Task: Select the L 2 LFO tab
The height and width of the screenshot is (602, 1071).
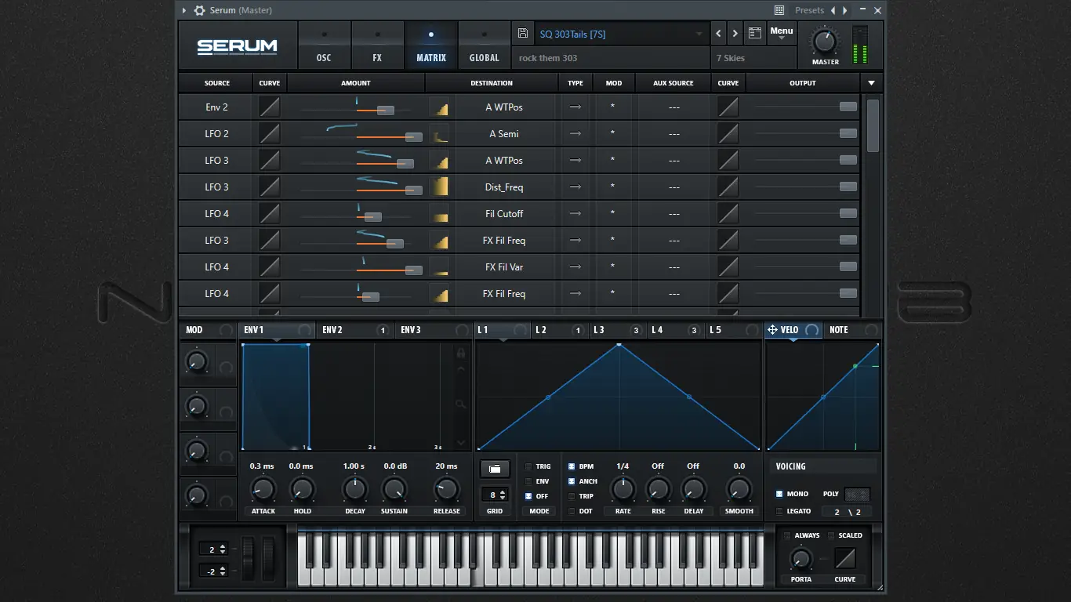Action: [559, 330]
